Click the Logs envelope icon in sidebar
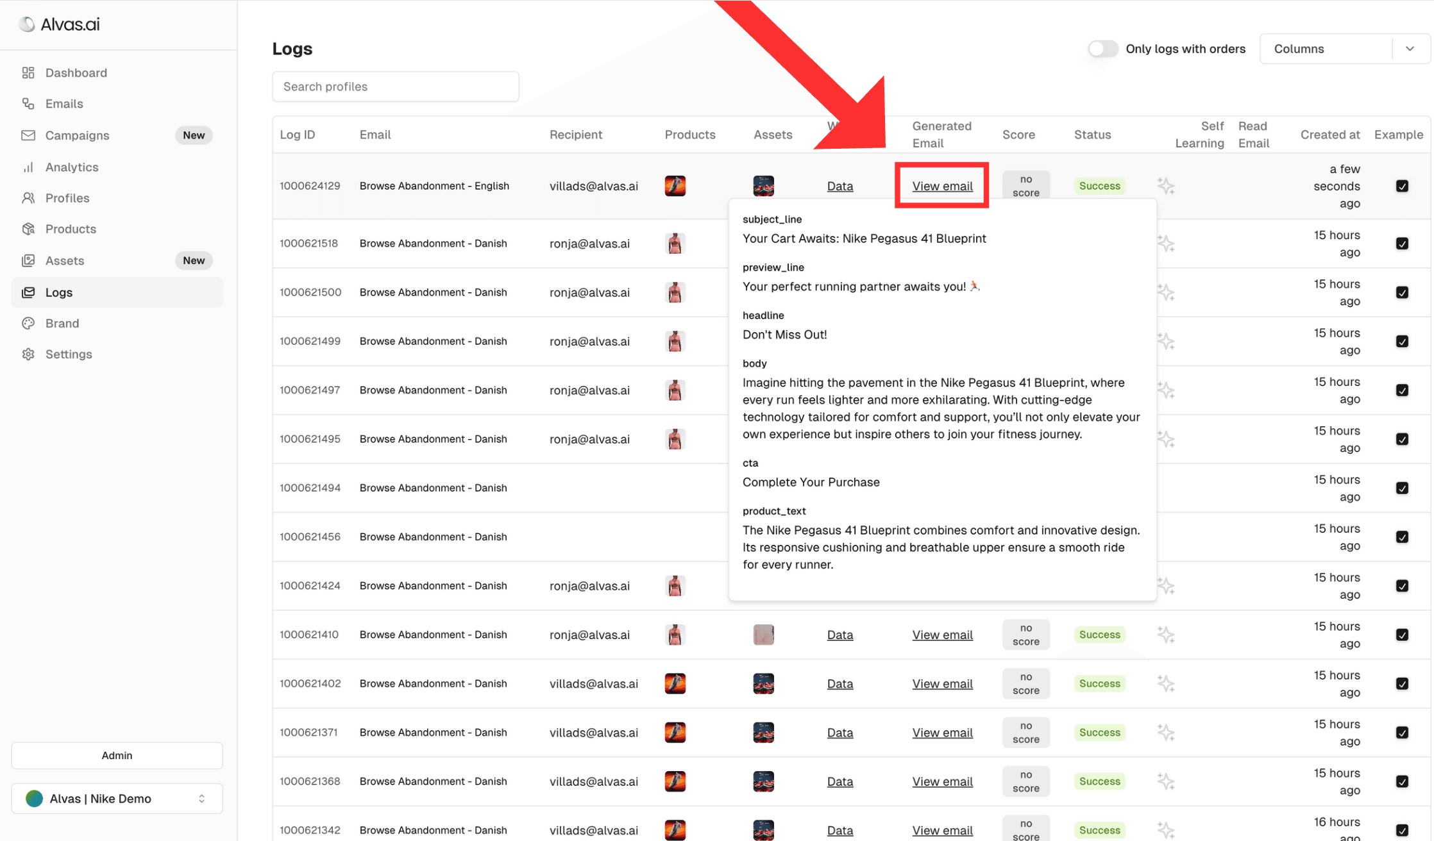The image size is (1434, 841). point(28,292)
